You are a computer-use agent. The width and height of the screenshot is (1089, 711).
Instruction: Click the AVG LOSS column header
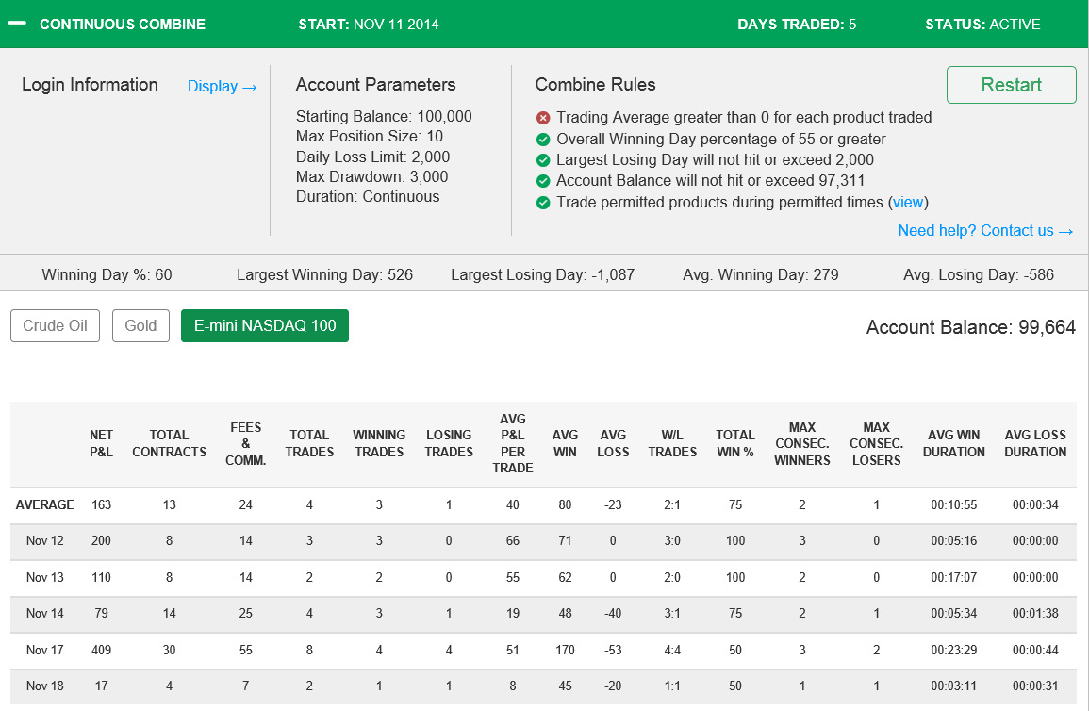[613, 443]
